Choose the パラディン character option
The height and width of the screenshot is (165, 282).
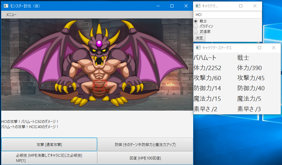tap(196, 26)
